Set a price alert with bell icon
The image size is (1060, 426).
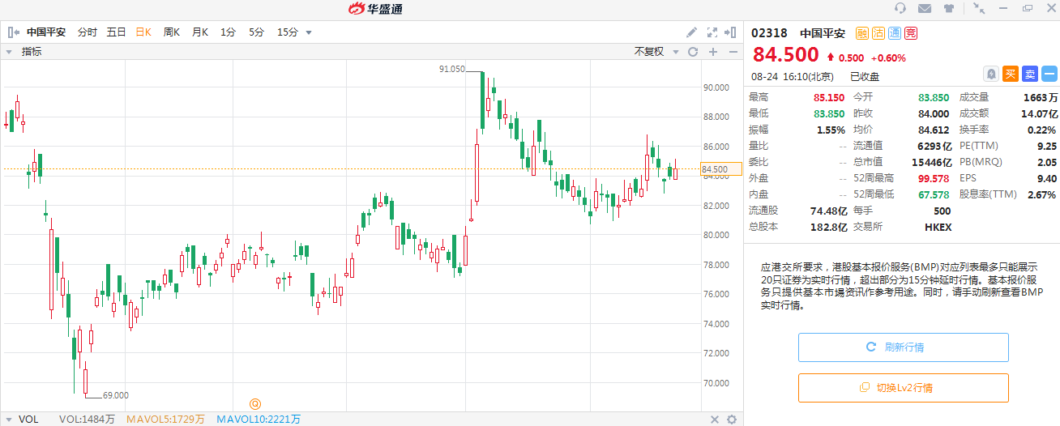coord(990,74)
